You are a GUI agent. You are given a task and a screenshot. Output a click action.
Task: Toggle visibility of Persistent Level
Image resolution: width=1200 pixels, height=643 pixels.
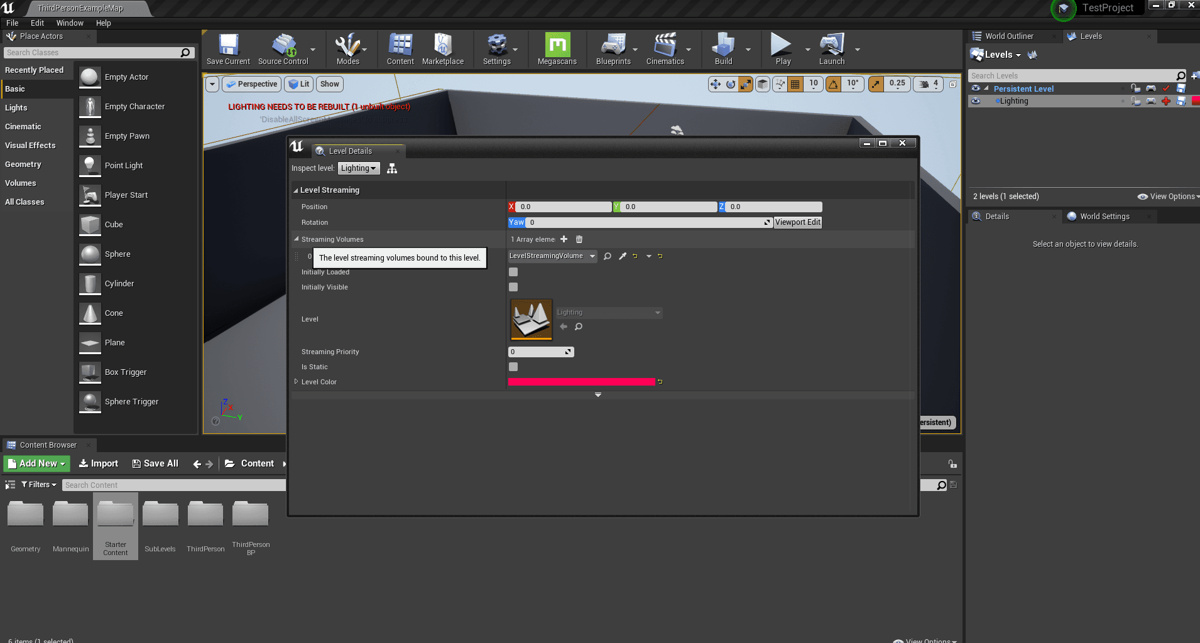976,89
